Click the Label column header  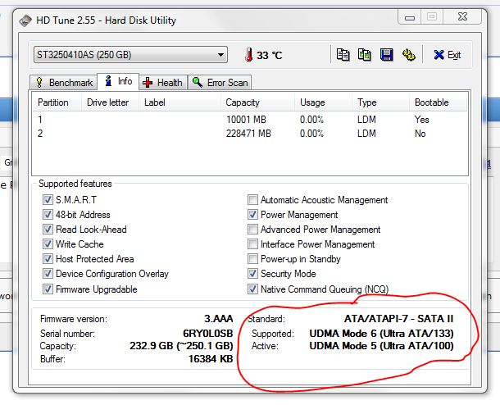[180, 102]
